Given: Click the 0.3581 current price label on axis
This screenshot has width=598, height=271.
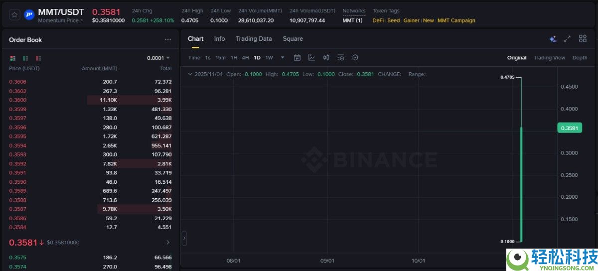Looking at the screenshot, I should [569, 128].
